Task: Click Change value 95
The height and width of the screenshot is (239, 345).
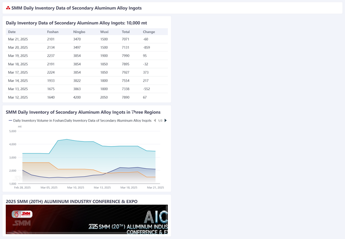Action: pos(145,56)
